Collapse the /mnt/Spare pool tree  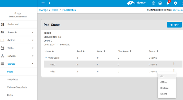tap(46, 58)
